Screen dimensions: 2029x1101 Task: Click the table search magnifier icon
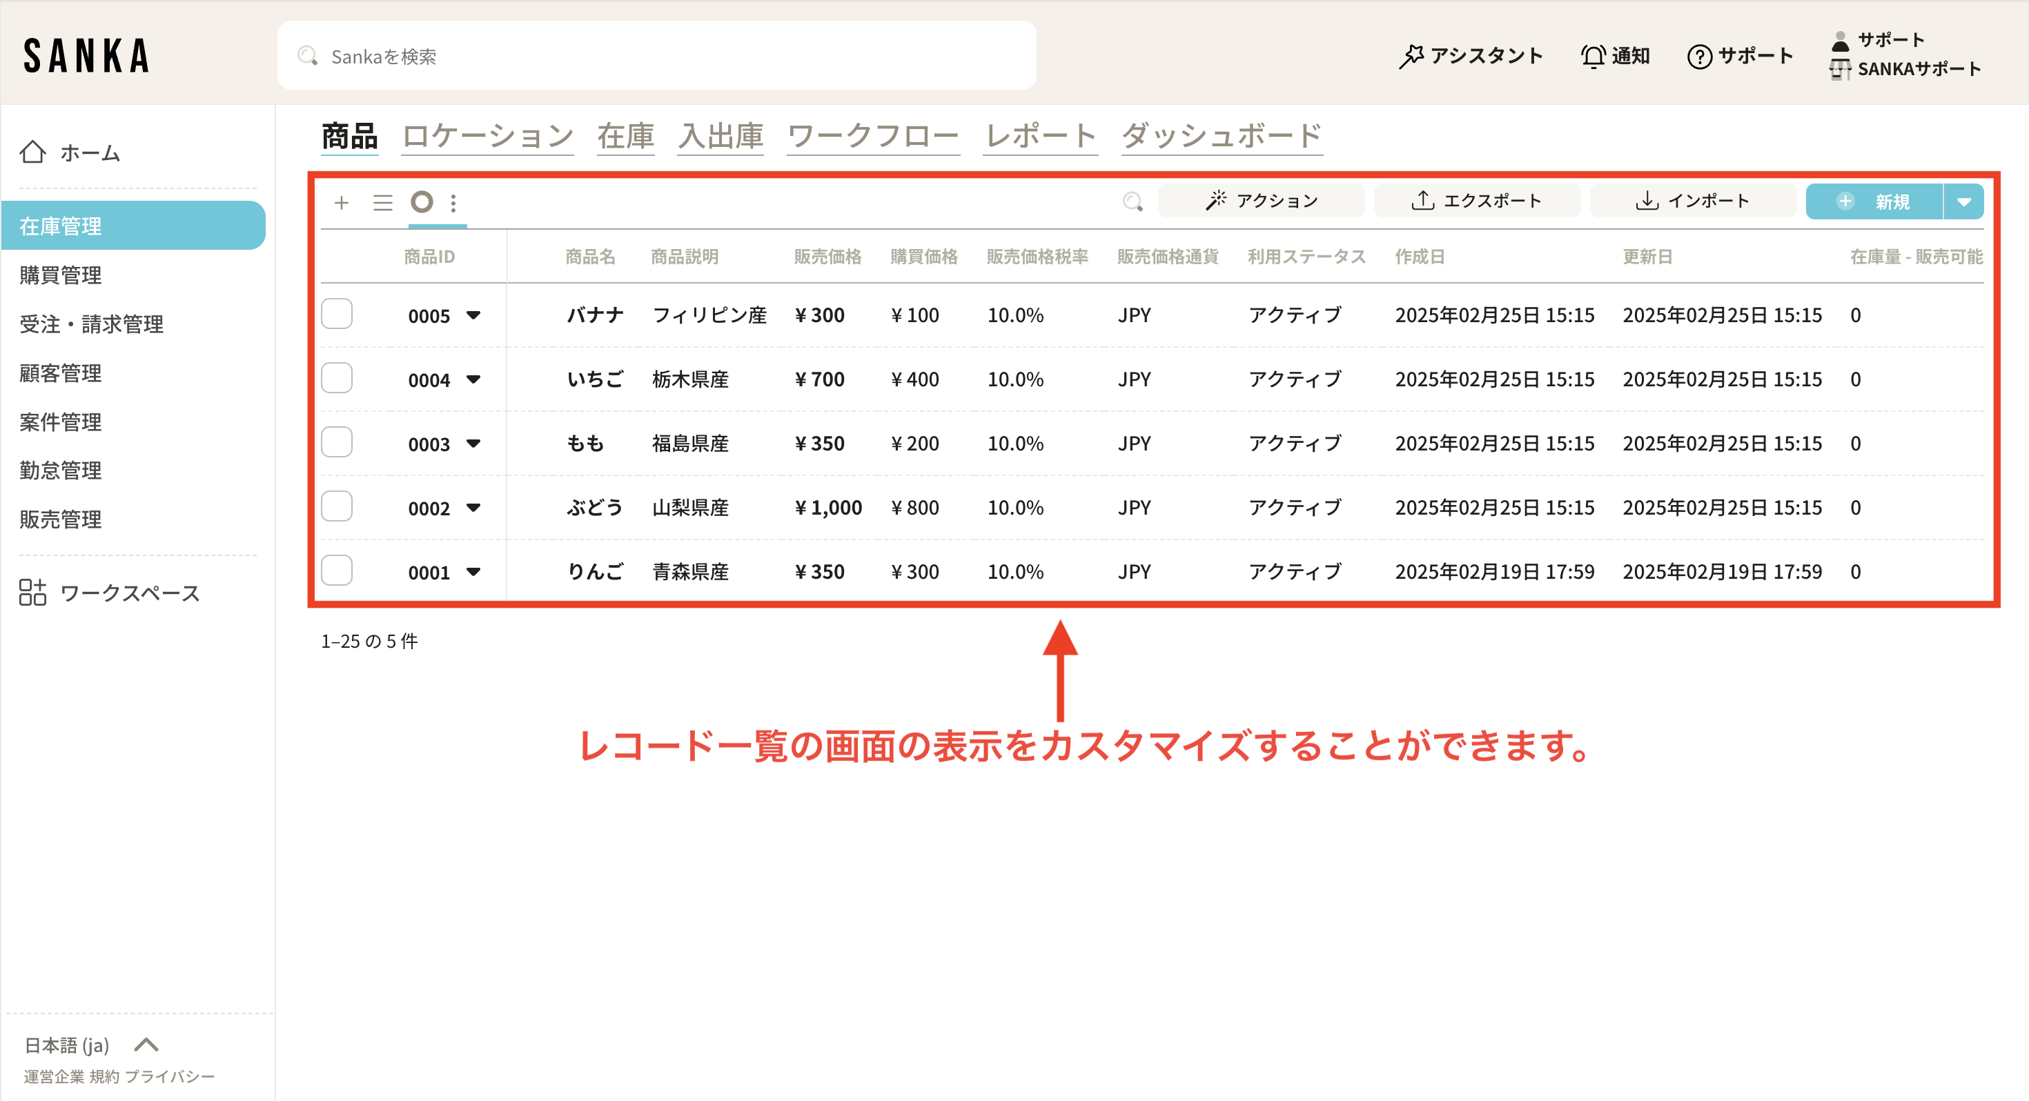[1132, 201]
